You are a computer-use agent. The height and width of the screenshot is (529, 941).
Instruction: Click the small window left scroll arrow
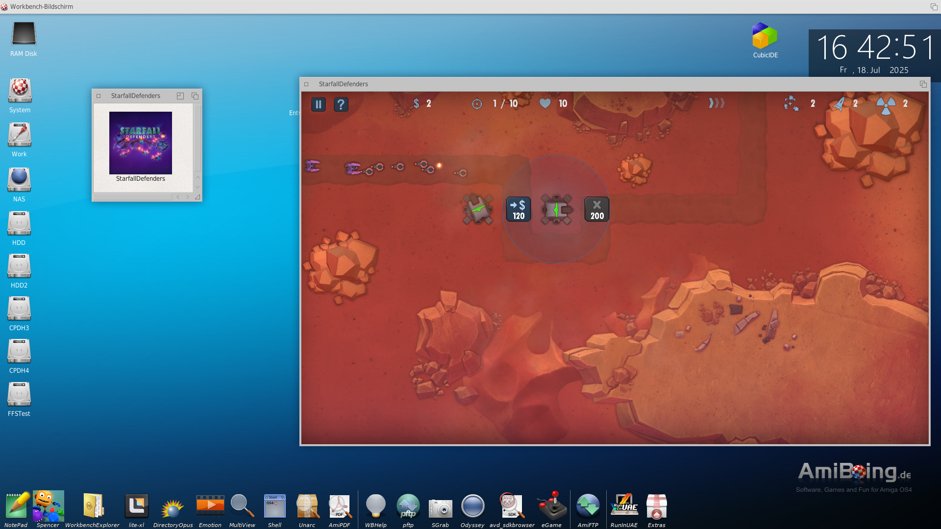point(178,197)
